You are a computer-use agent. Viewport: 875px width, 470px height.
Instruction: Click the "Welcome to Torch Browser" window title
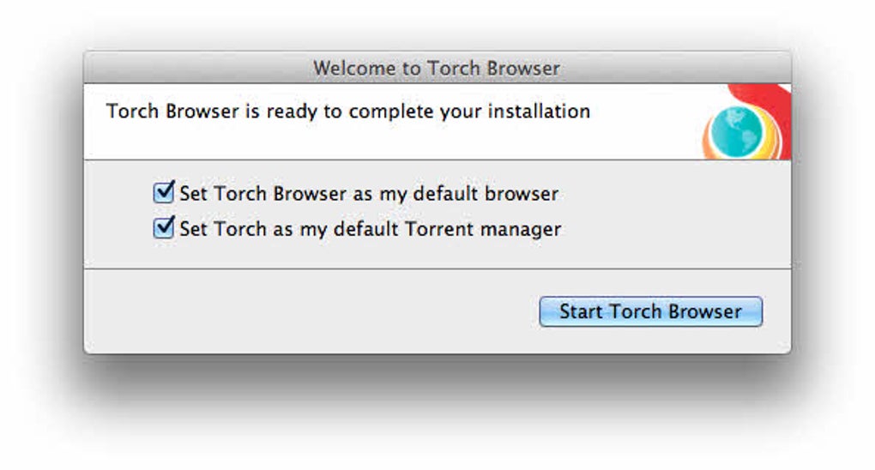[437, 68]
